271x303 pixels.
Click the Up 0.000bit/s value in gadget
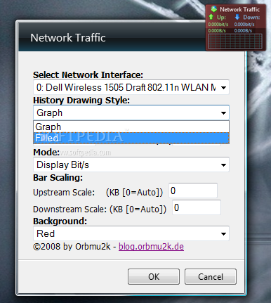pyautogui.click(x=218, y=25)
